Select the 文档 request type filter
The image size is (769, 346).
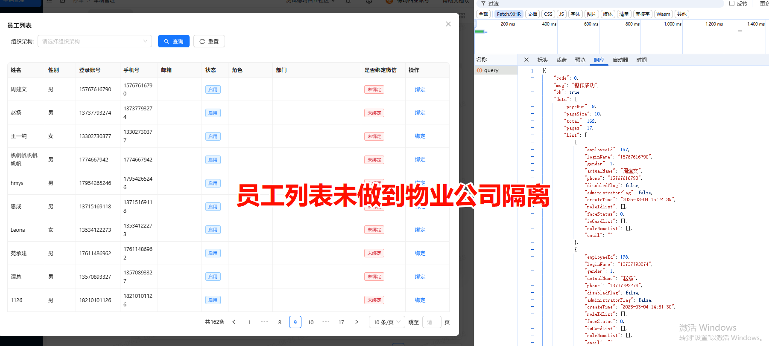click(532, 14)
